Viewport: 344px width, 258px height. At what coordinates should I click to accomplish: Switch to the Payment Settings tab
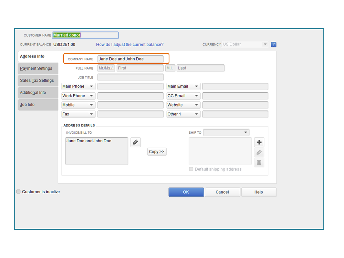[x=38, y=69]
